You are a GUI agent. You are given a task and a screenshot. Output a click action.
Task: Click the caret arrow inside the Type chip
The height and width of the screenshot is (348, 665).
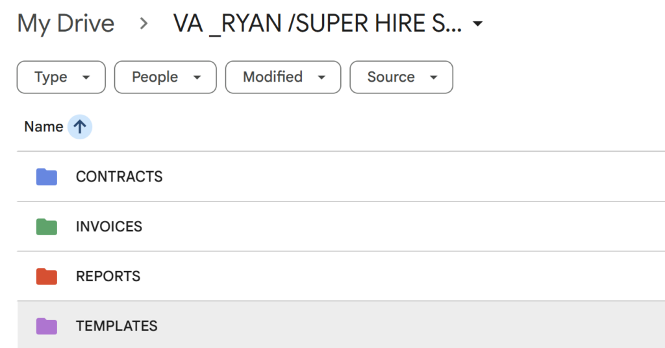click(x=86, y=78)
